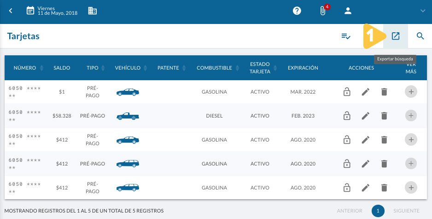Delete the card with $1 balance

coord(384,92)
